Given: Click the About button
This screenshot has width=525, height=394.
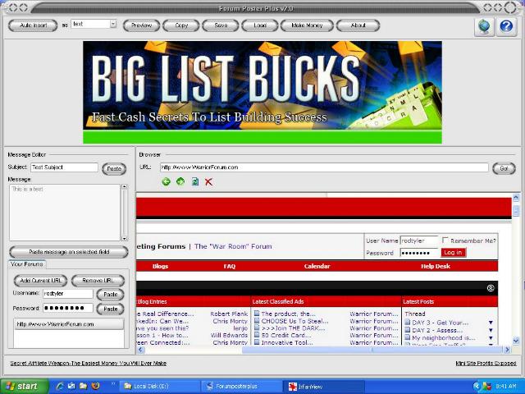Looking at the screenshot, I should (x=358, y=25).
